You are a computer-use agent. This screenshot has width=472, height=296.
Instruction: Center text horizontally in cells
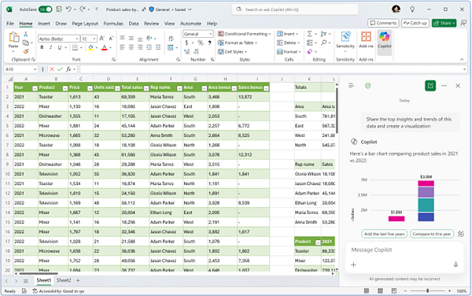coord(131,47)
